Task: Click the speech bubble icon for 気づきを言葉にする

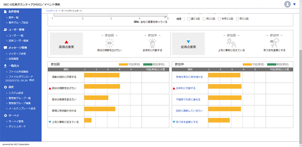Action: pyautogui.click(x=274, y=43)
